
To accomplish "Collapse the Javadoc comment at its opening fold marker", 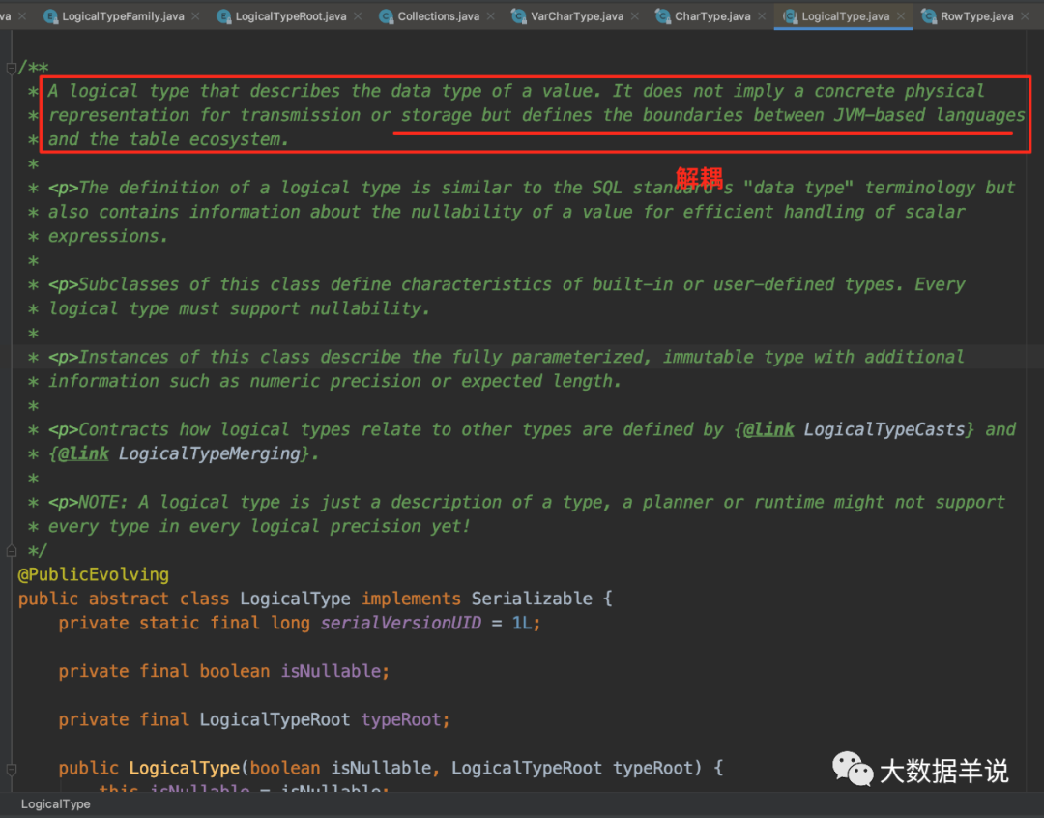I will point(11,68).
